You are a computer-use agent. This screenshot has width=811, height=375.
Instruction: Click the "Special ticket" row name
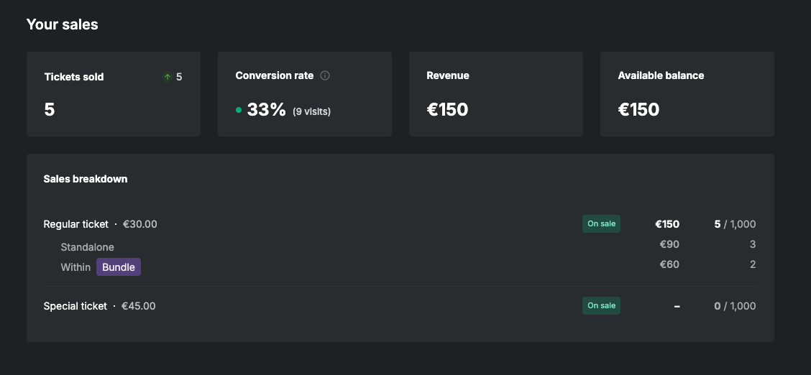click(x=75, y=306)
